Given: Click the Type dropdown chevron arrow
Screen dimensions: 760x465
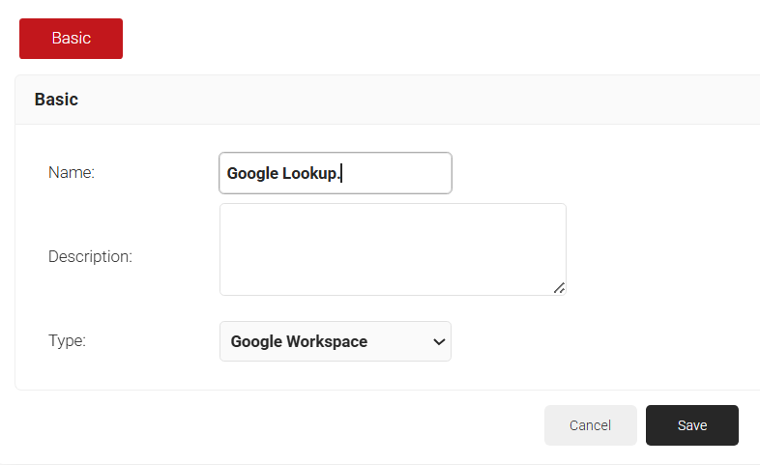Looking at the screenshot, I should point(438,341).
